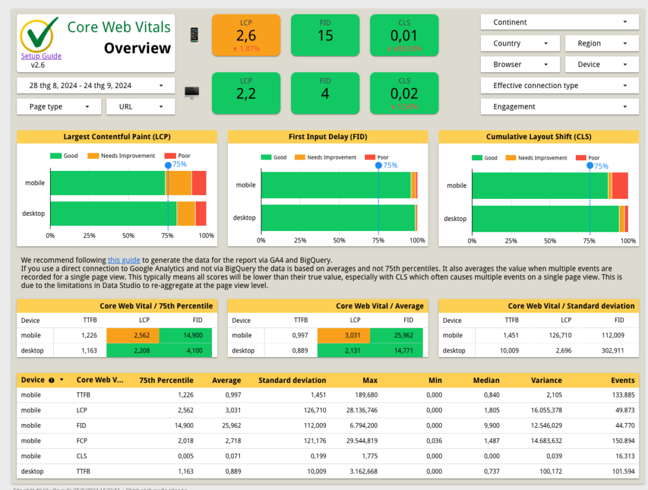Click the mobile LCP 2,6 scorecard

(x=246, y=35)
